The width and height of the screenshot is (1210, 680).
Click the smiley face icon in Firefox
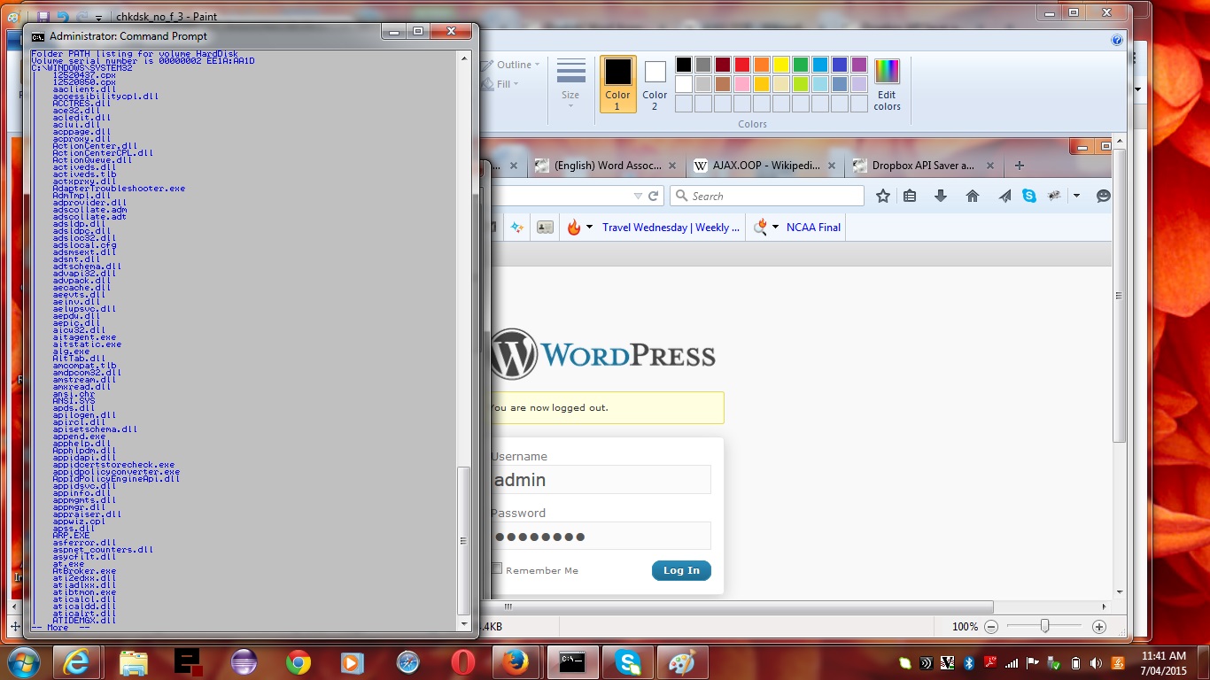(1103, 196)
